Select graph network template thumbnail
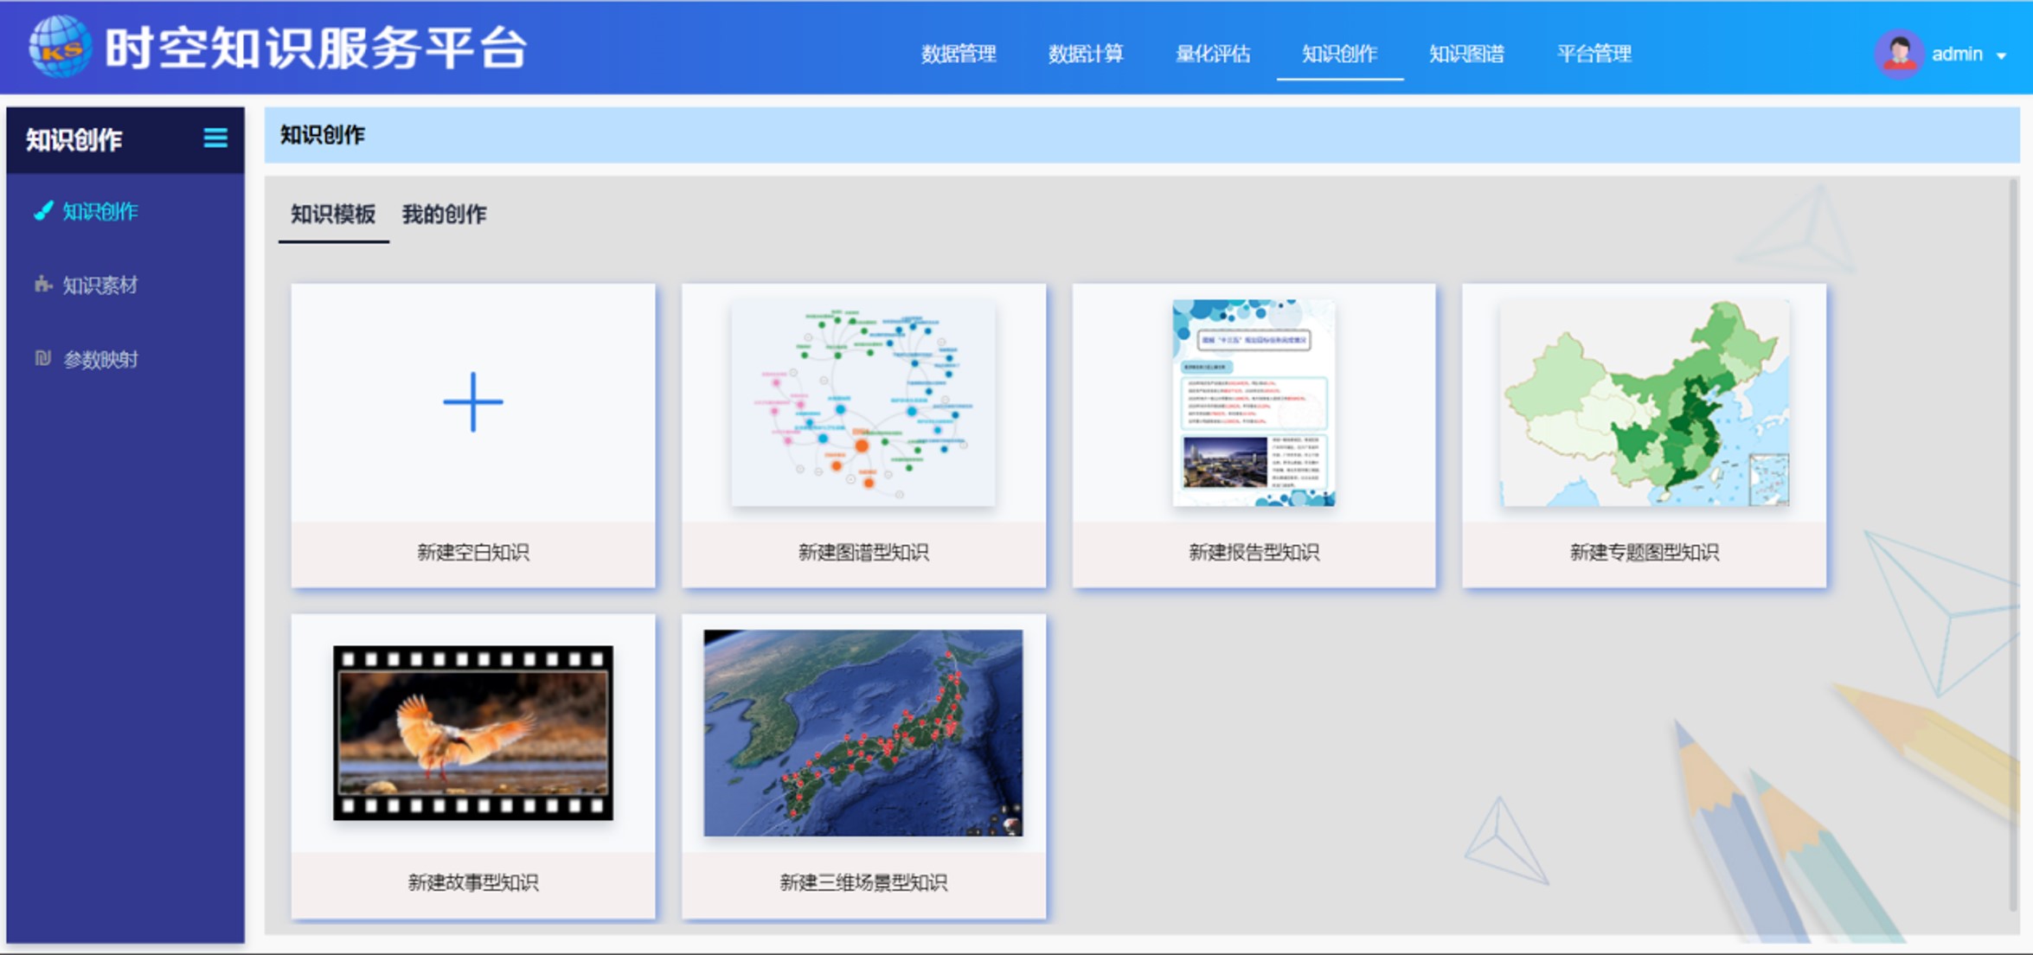This screenshot has width=2033, height=955. click(863, 403)
